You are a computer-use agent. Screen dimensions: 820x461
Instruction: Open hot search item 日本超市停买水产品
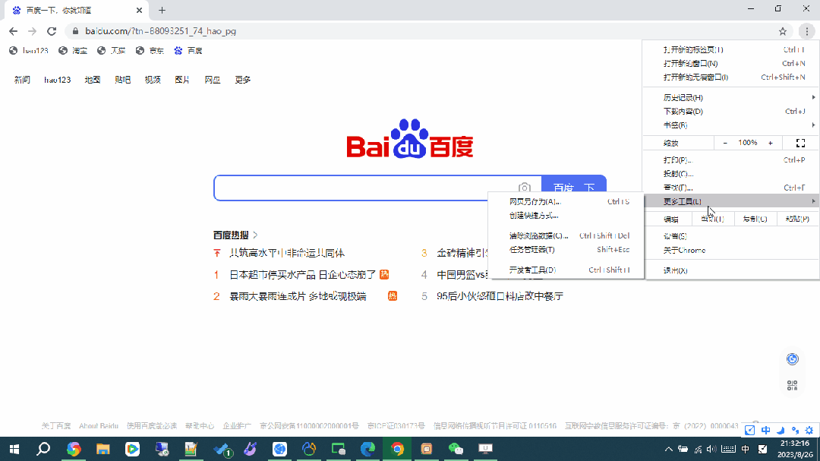coord(303,275)
